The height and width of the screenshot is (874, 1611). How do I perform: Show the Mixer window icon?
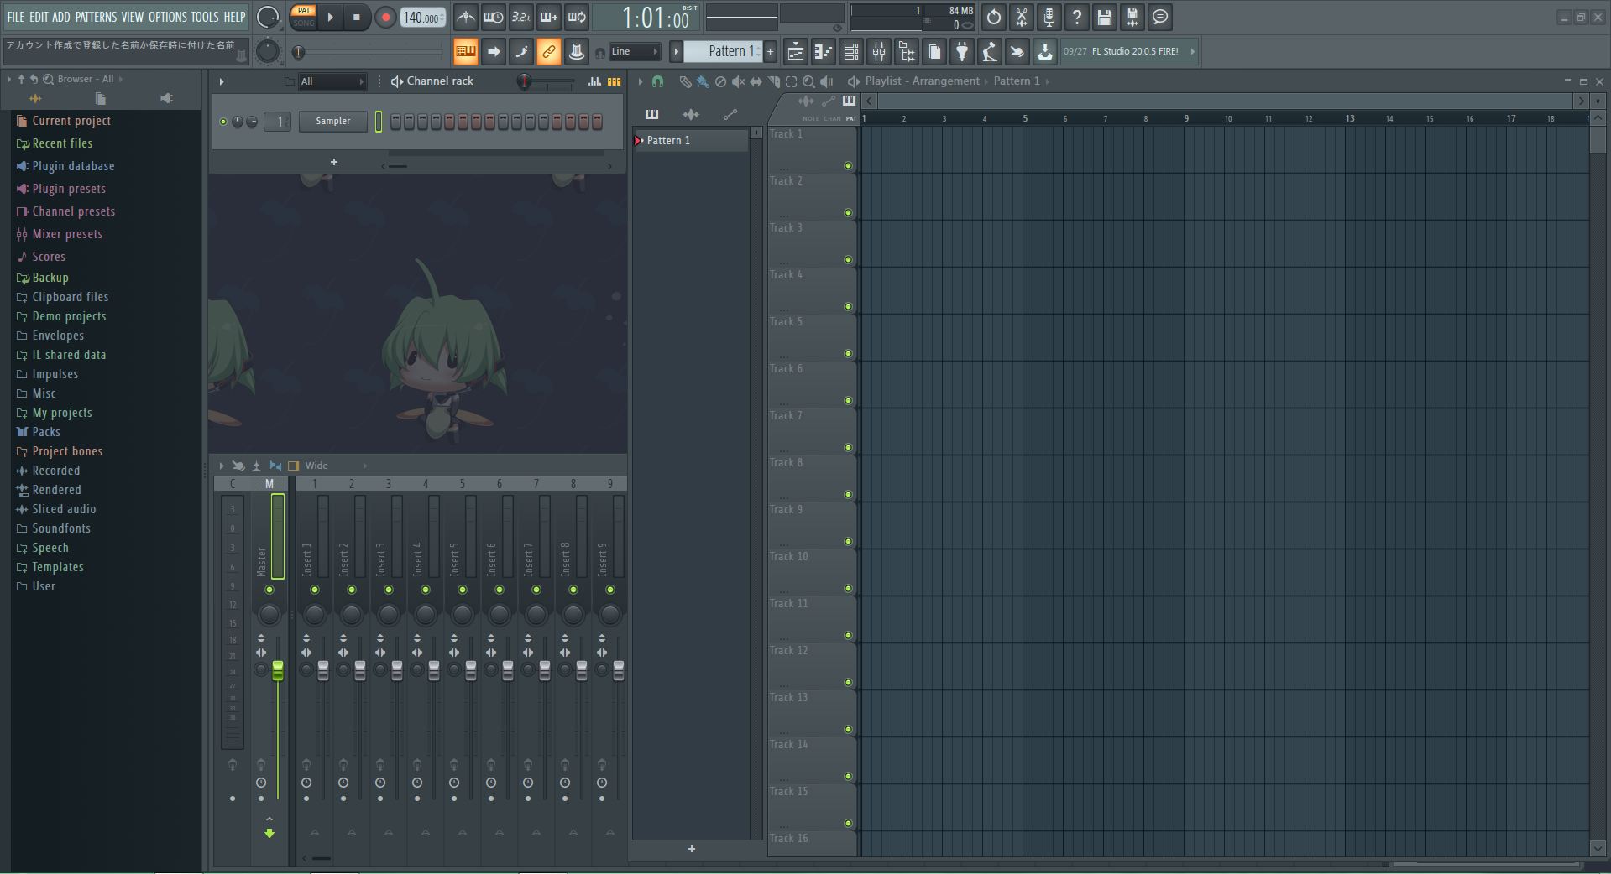[879, 52]
